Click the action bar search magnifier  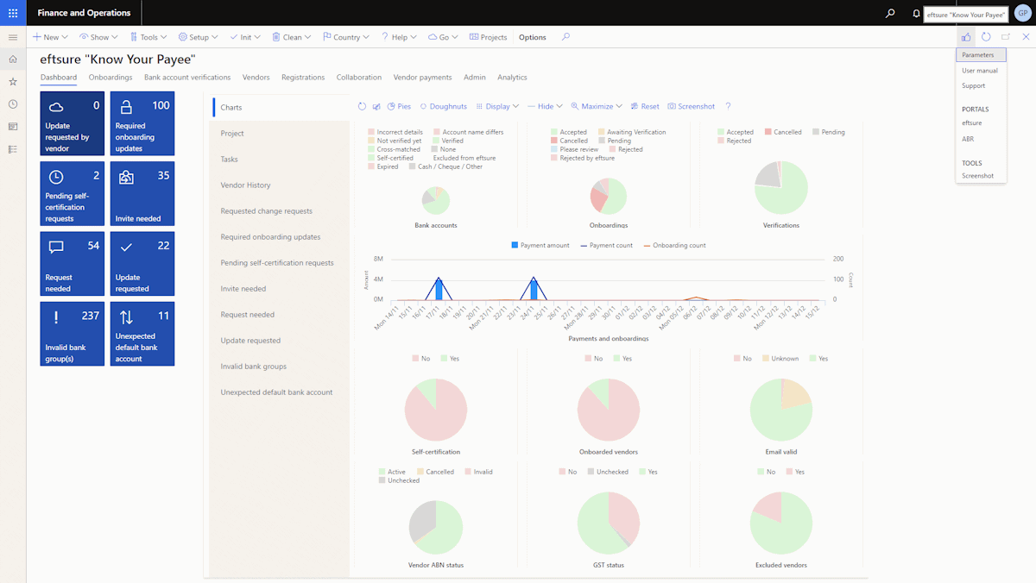click(565, 37)
